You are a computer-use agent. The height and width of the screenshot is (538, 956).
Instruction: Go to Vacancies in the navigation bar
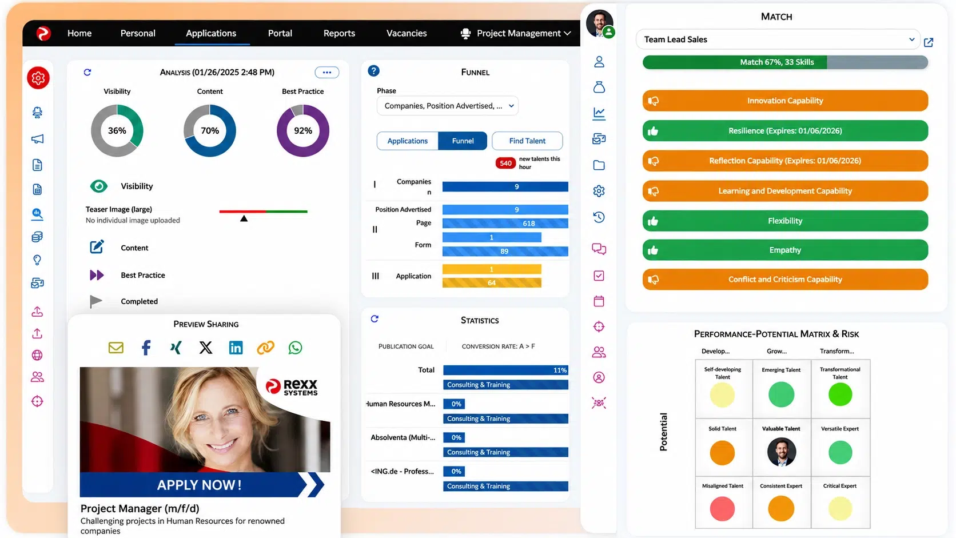click(407, 33)
